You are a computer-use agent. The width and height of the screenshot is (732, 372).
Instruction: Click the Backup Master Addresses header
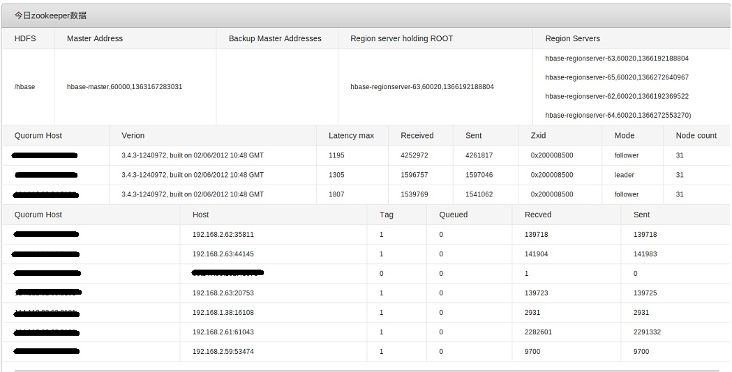point(275,38)
